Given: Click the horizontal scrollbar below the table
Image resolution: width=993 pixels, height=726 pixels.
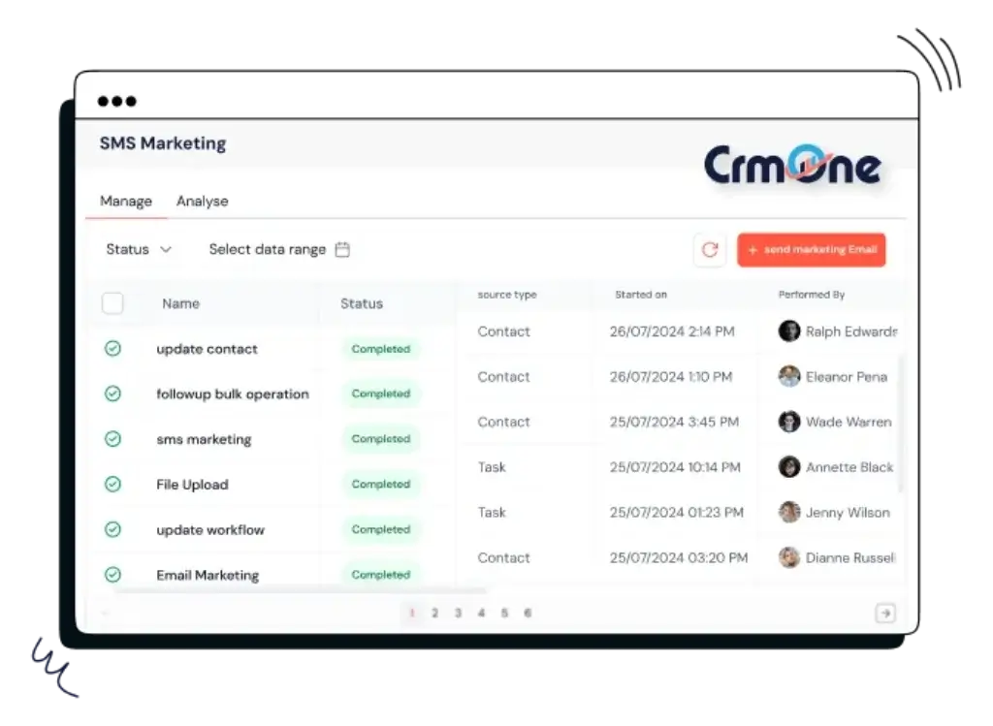Looking at the screenshot, I should [x=301, y=590].
